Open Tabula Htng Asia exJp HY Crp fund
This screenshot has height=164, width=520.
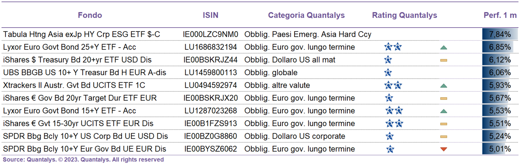[82, 34]
